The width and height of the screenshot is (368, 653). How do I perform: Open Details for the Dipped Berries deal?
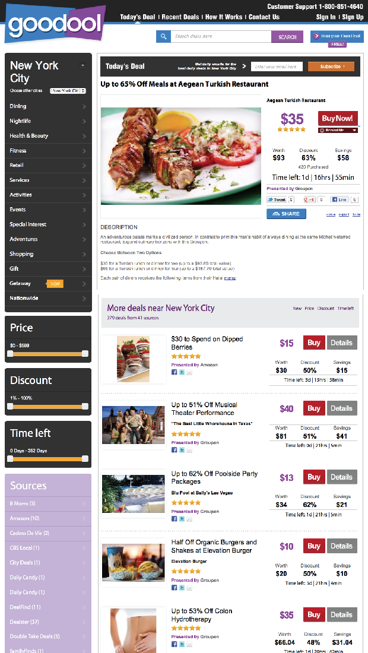(x=341, y=343)
